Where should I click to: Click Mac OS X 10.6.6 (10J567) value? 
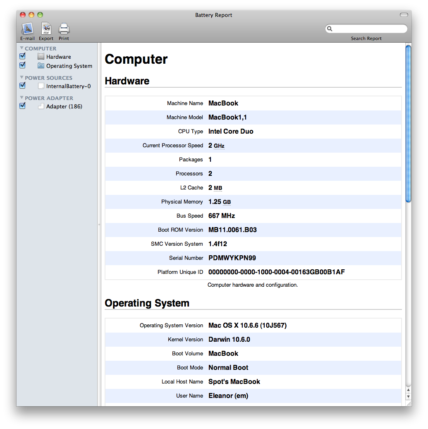coord(248,325)
